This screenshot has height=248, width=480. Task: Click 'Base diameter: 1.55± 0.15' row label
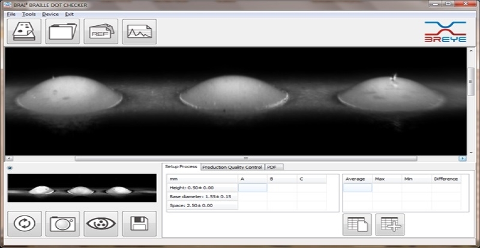coord(203,196)
